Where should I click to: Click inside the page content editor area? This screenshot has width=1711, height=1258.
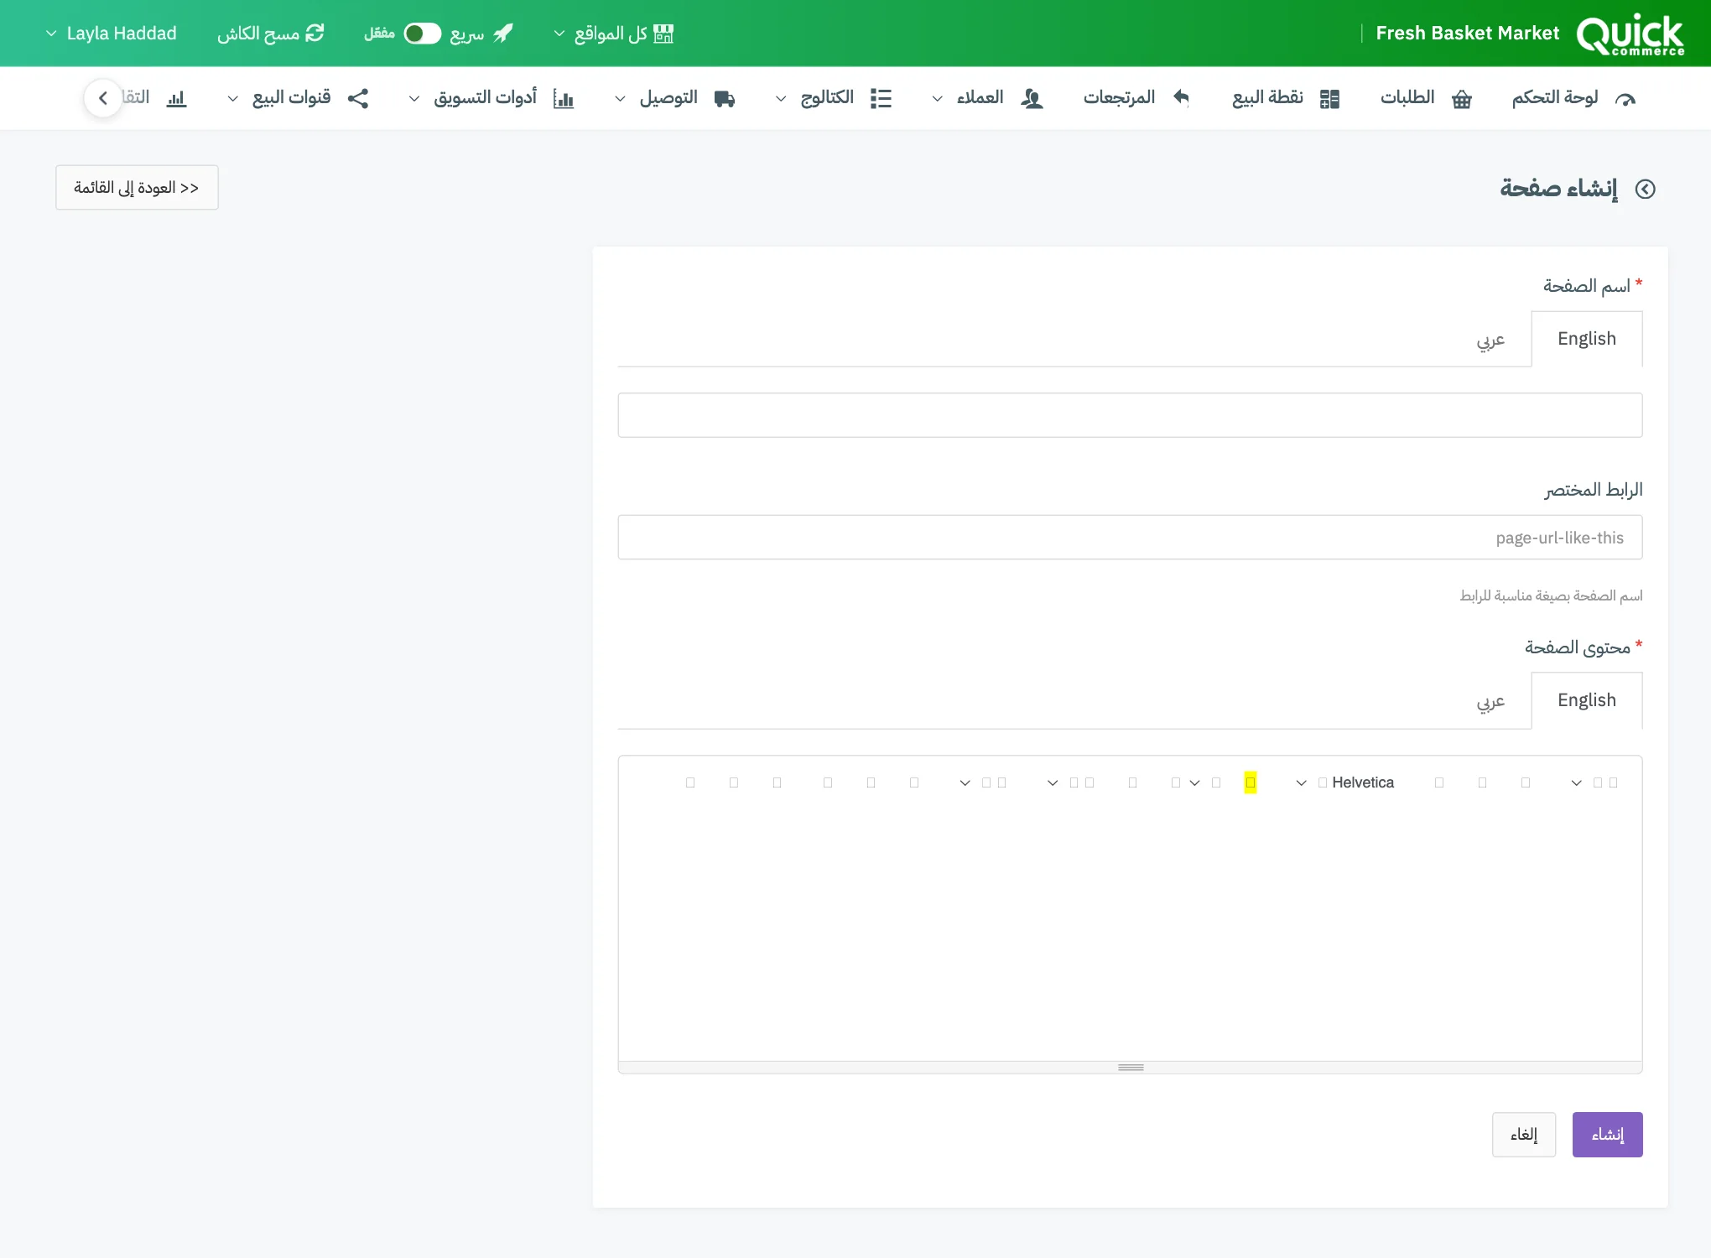[x=1130, y=935]
